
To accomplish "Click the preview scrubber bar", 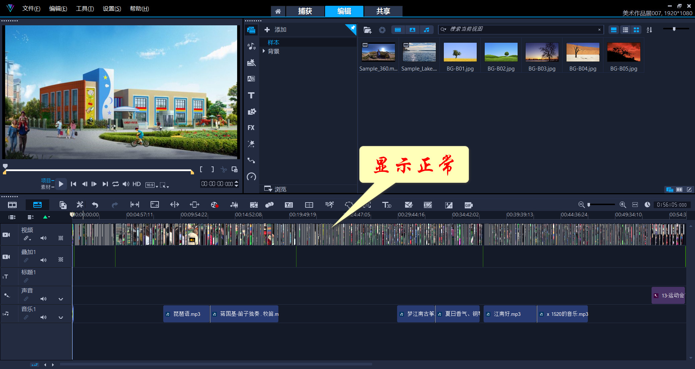I will (98, 170).
